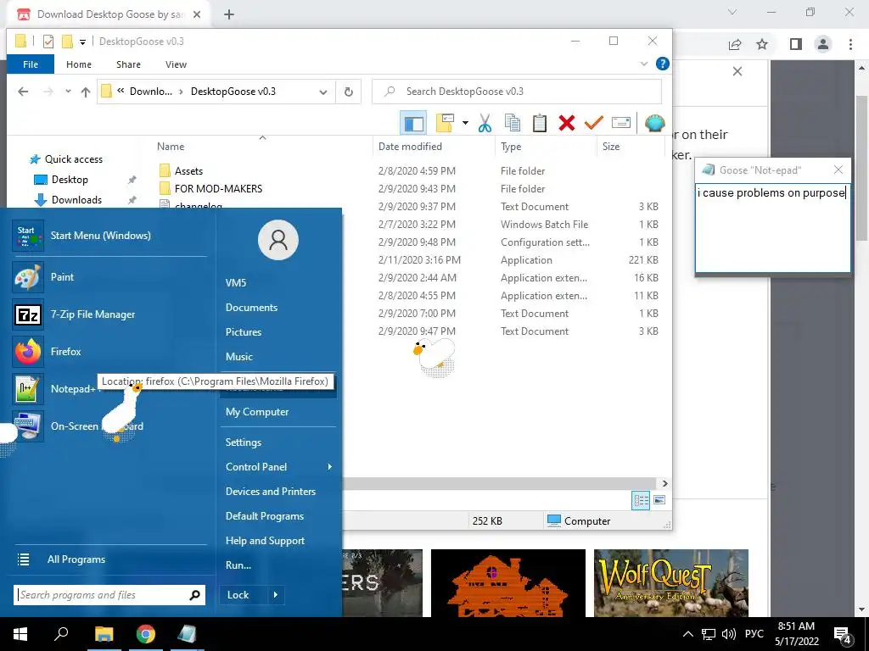The width and height of the screenshot is (869, 651).
Task: Click the Properties quick access toolbar icon
Action: tap(48, 42)
